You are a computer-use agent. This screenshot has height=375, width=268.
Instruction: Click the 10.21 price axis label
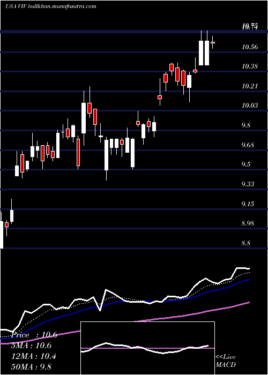250,86
